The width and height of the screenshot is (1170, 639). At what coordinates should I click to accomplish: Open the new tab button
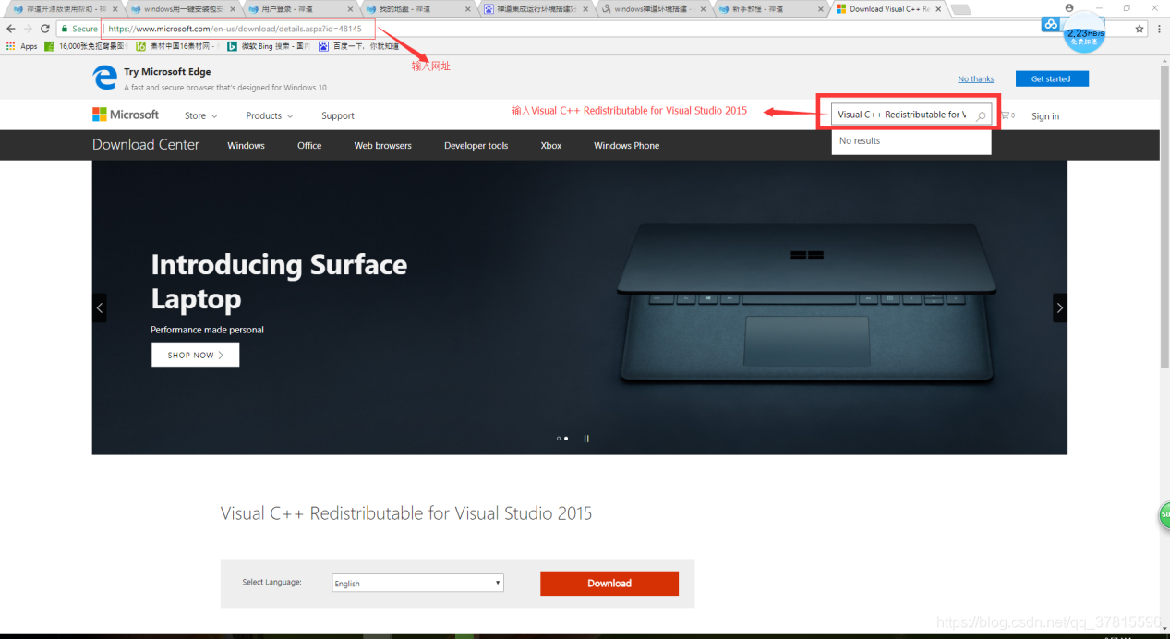[x=960, y=9]
